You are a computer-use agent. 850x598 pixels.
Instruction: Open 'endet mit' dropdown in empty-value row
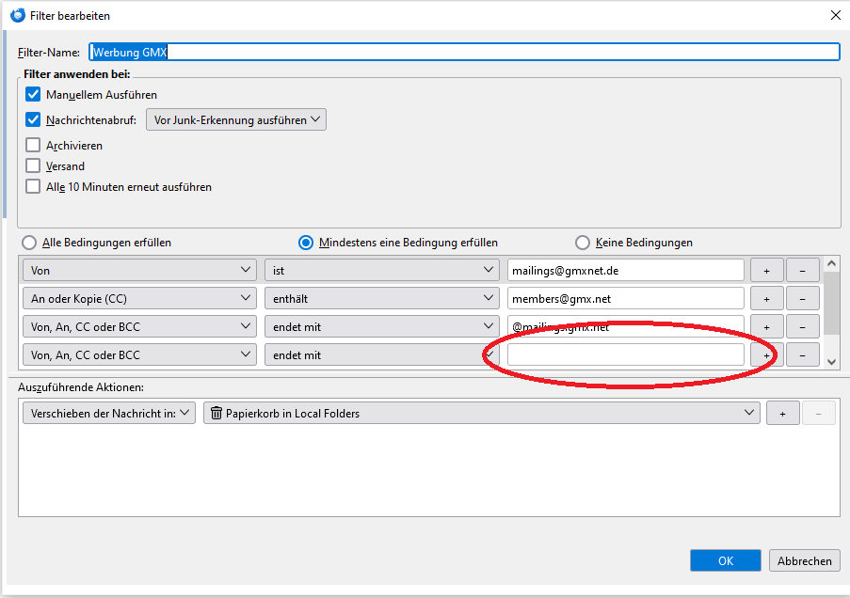(x=381, y=354)
